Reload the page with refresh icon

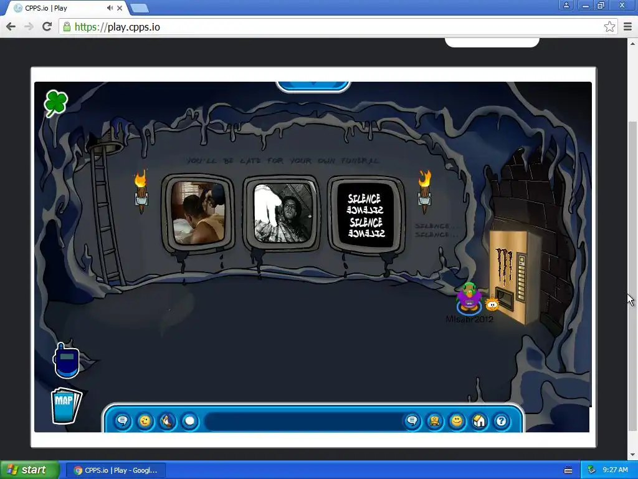pyautogui.click(x=47, y=27)
